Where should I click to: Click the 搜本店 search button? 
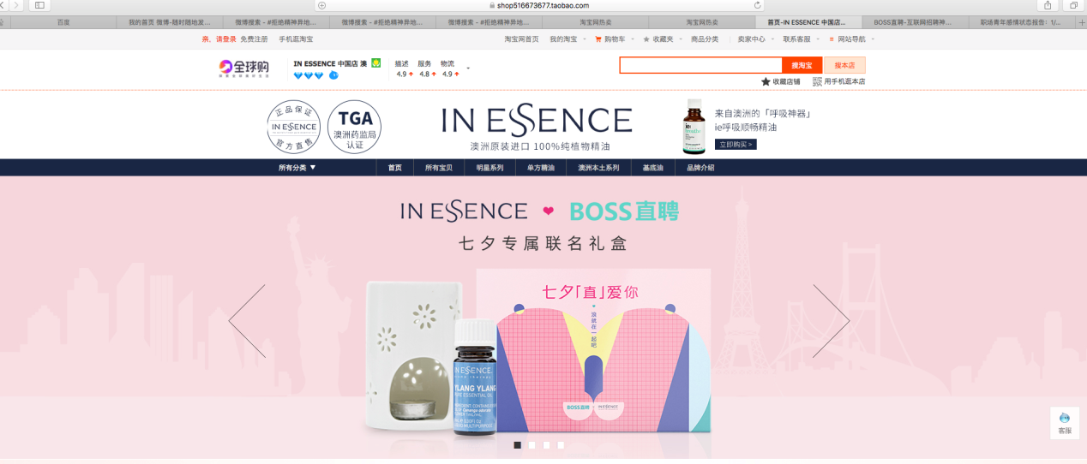pos(844,65)
